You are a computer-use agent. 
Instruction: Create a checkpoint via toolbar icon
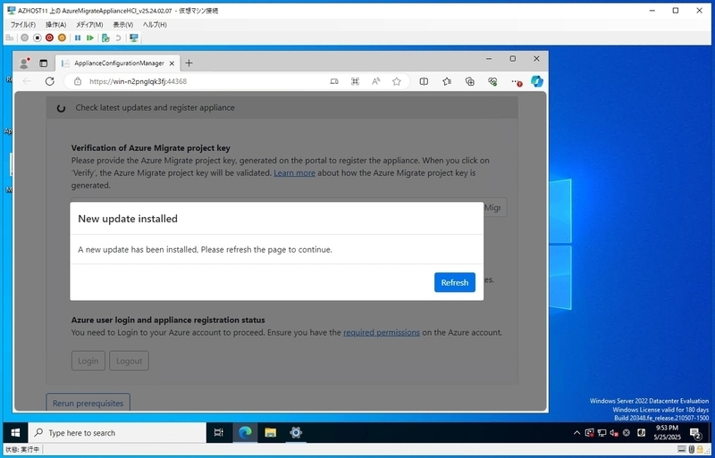105,37
